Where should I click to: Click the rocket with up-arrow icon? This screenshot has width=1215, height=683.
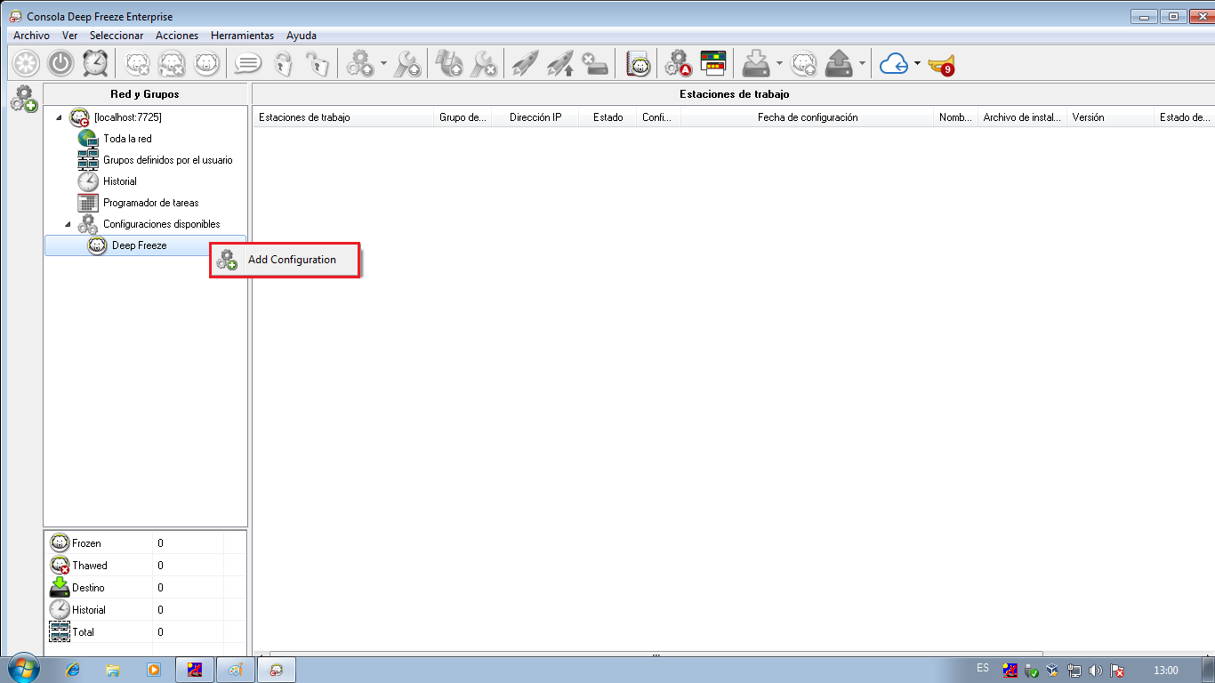559,63
